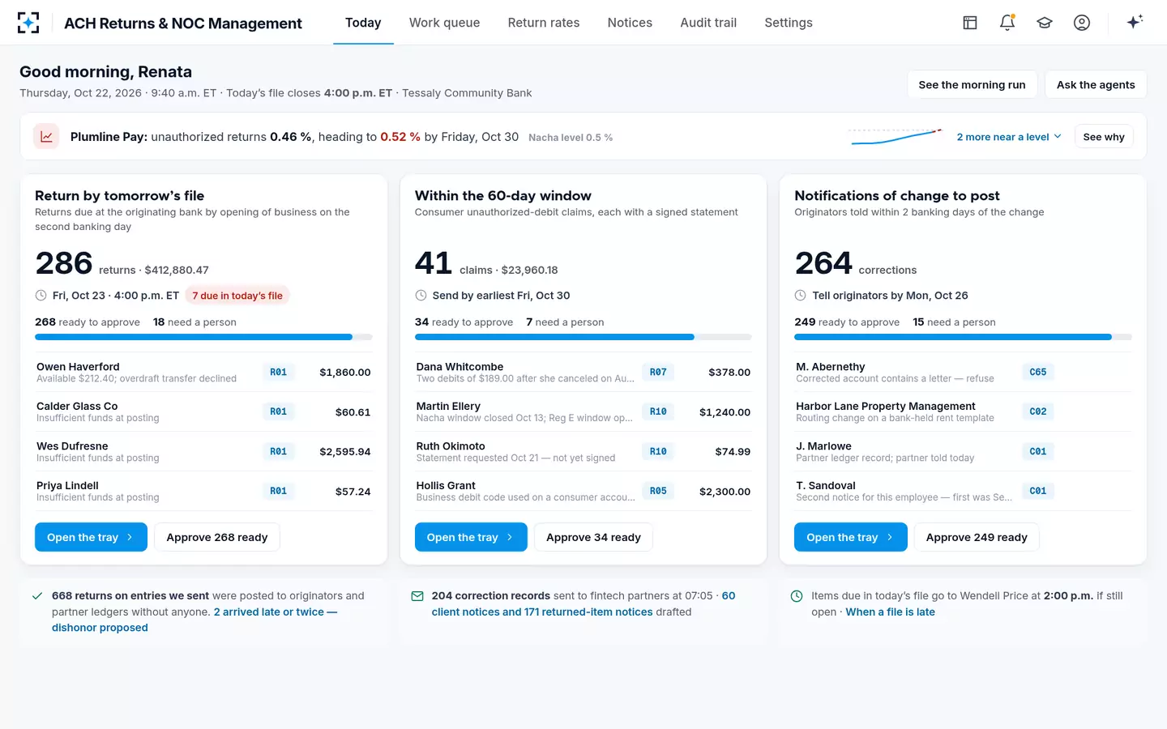Open the layout panel icon

coord(970,23)
